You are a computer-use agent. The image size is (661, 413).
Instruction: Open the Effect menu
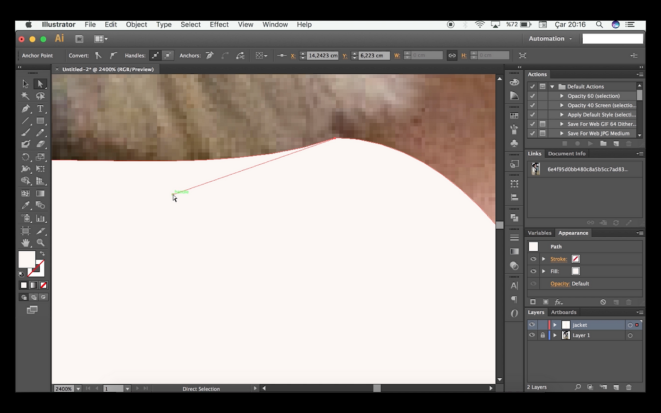point(219,25)
